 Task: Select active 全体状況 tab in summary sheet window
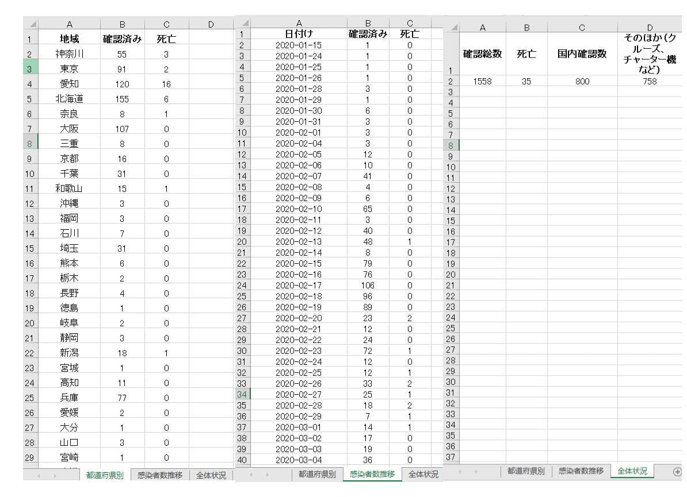tap(632, 471)
